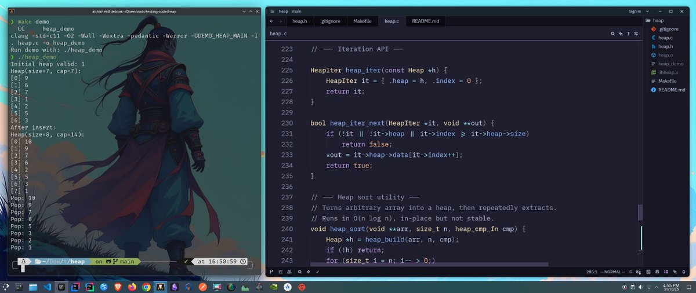
Task: Open the application launcher at taskbar start
Action: click(6, 287)
